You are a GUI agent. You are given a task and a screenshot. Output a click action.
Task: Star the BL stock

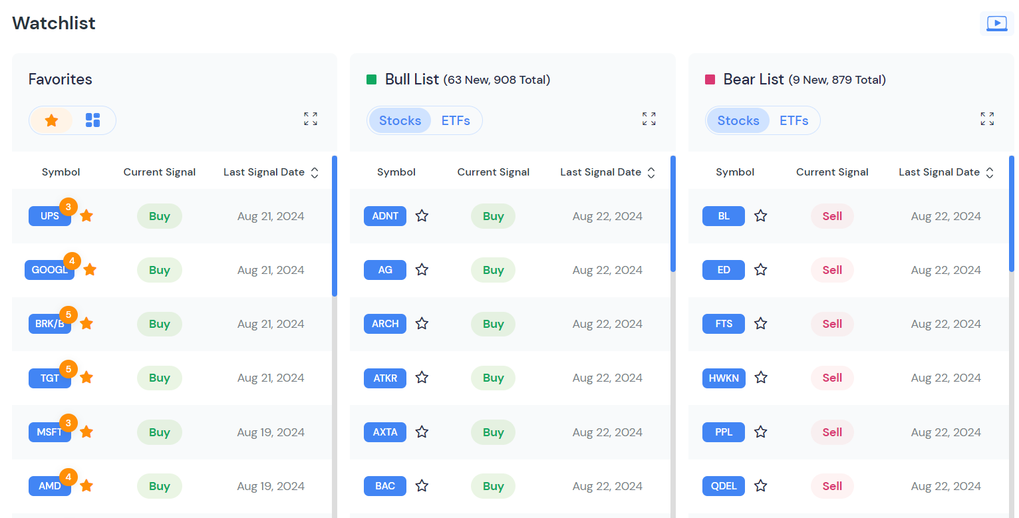(761, 216)
